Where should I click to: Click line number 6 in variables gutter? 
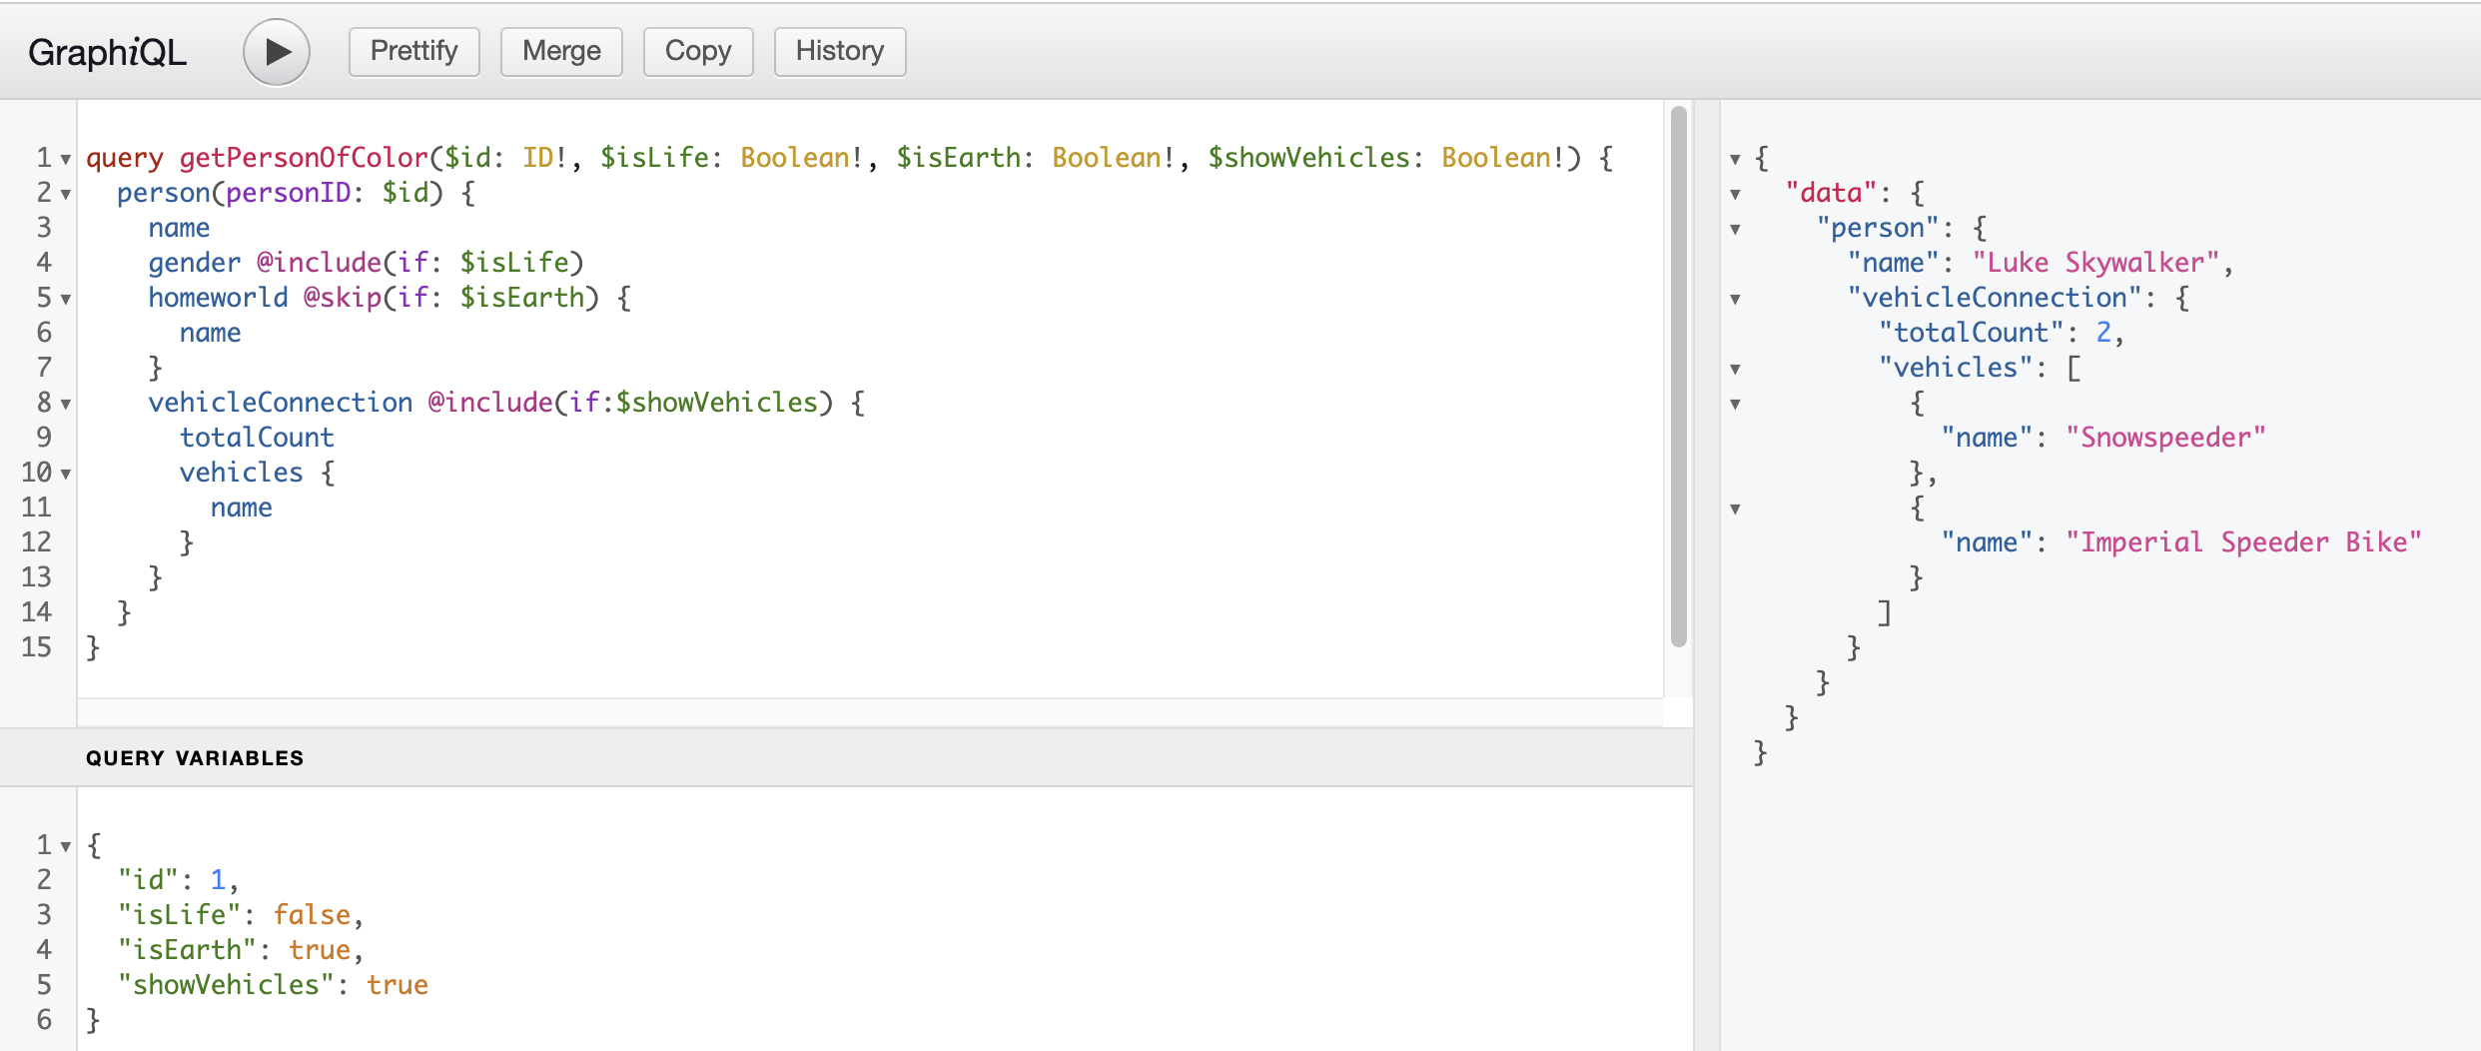pos(44,1020)
